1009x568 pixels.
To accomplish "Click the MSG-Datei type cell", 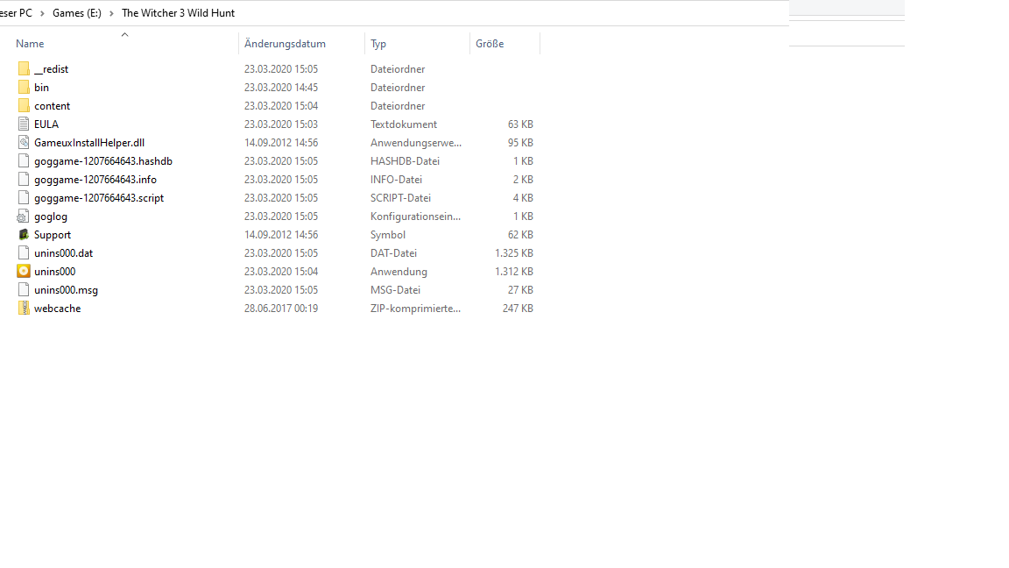I will point(395,290).
